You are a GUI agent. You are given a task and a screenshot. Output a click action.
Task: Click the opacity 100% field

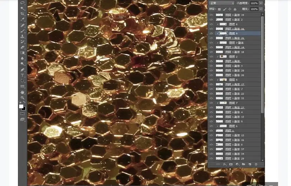[254, 3]
